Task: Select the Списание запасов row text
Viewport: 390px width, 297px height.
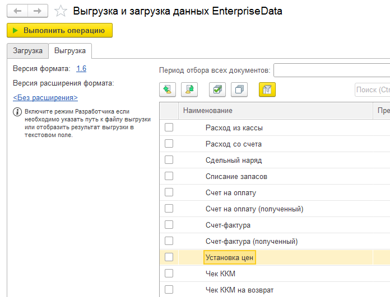Action: pyautogui.click(x=236, y=177)
